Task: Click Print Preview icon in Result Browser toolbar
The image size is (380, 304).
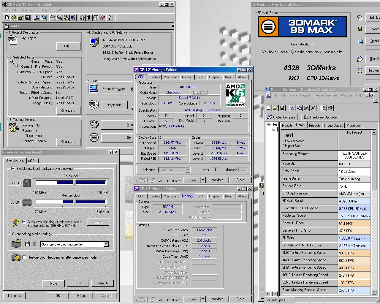Action: (323, 108)
